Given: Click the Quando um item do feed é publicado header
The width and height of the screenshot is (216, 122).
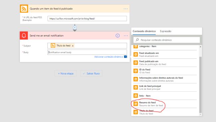Looking at the screenshot, I should [x=75, y=9].
